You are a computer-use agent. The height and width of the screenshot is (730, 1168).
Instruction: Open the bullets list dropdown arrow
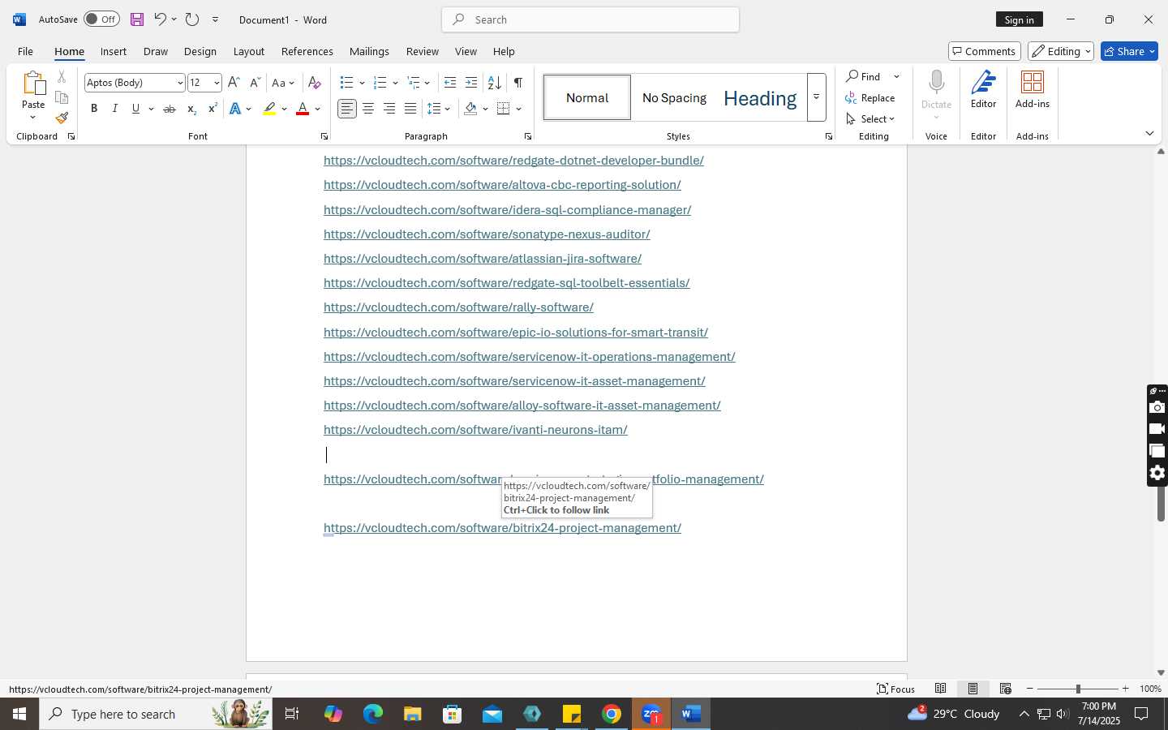[x=362, y=83]
